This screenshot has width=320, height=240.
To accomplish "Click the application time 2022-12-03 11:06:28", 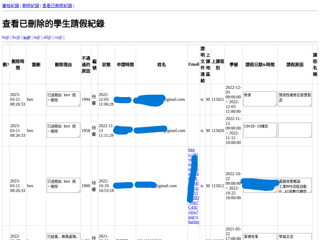I will pyautogui.click(x=106, y=99).
